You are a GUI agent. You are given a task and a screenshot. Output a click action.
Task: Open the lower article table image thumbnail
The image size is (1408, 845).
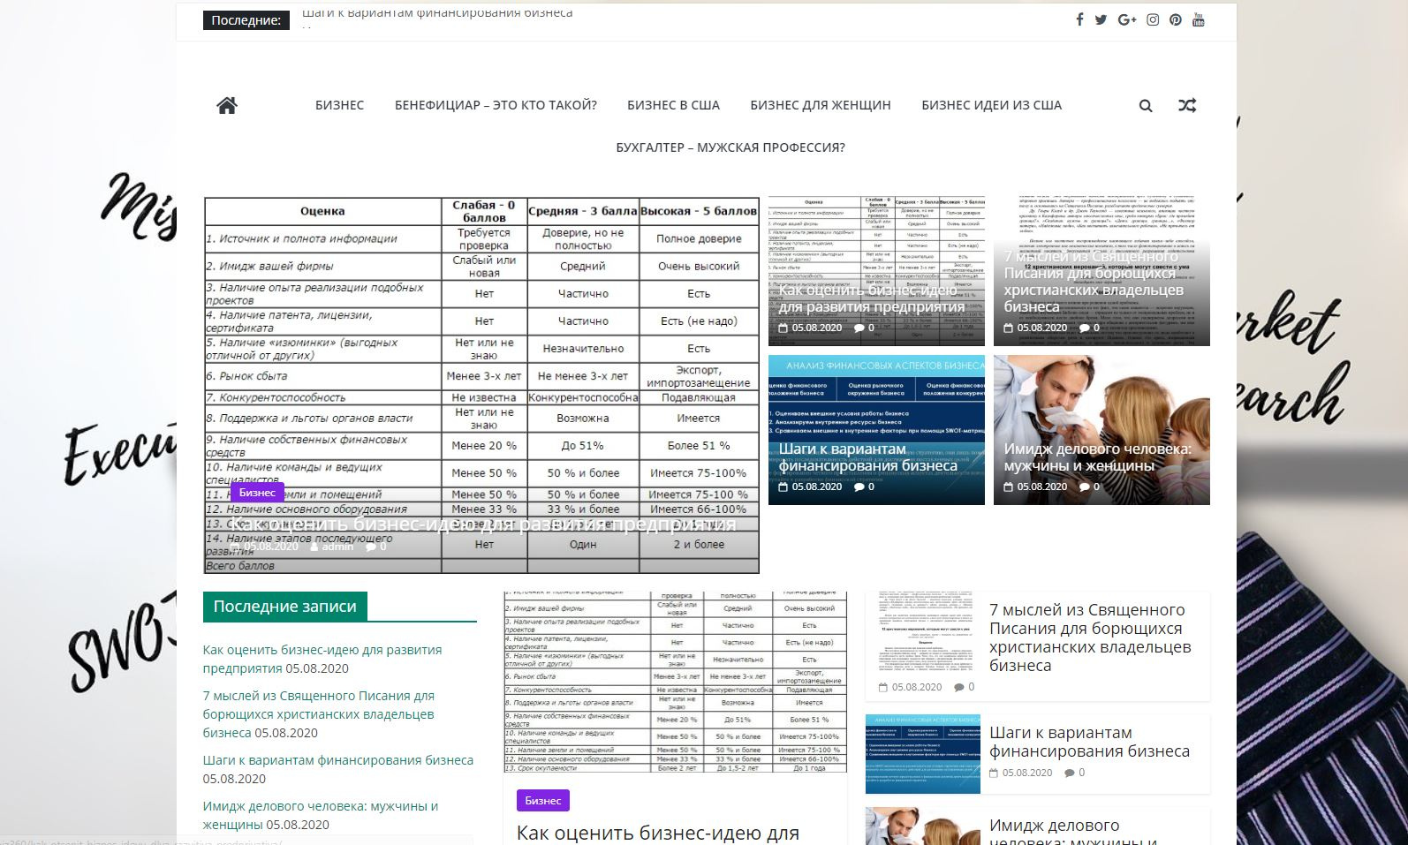675,683
